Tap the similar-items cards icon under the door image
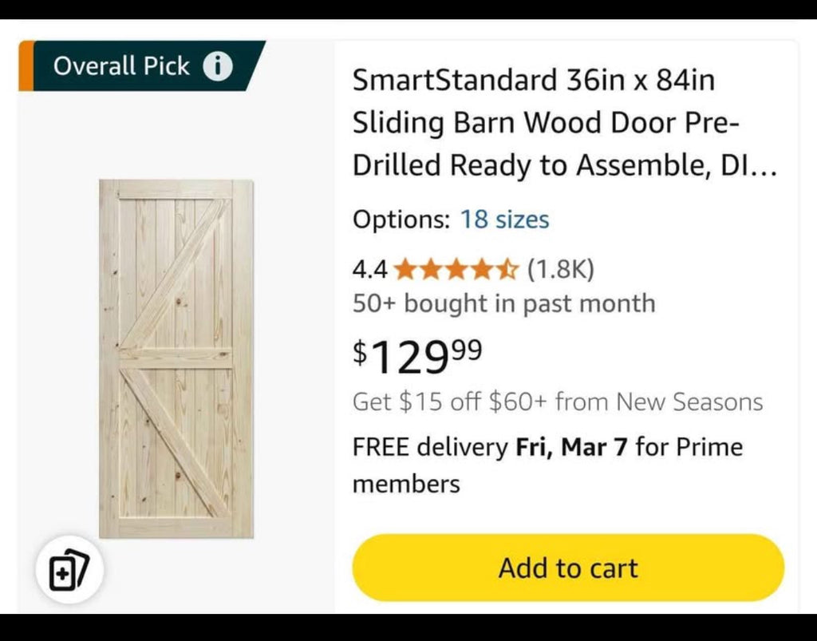The image size is (817, 641). click(x=69, y=570)
